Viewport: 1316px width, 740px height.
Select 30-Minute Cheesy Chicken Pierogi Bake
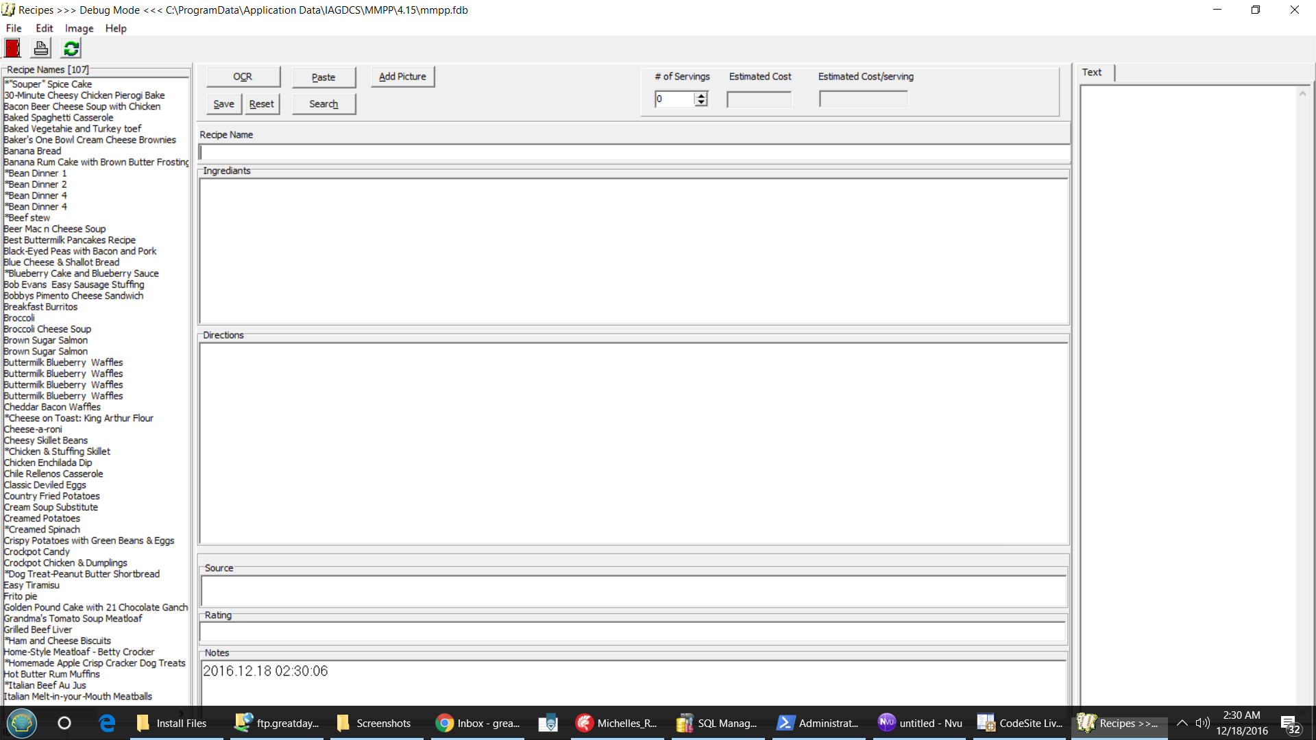pyautogui.click(x=84, y=95)
